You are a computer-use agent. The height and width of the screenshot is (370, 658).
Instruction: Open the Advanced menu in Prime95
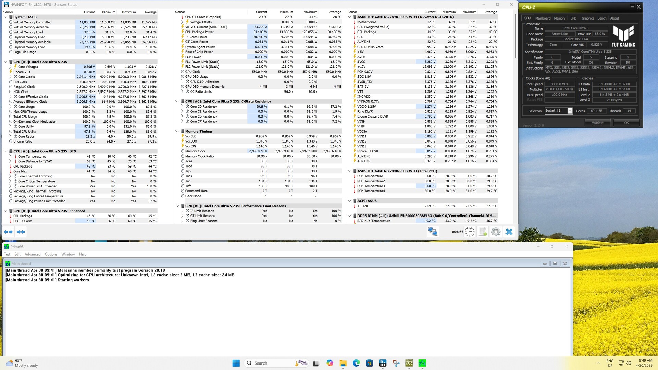point(33,254)
